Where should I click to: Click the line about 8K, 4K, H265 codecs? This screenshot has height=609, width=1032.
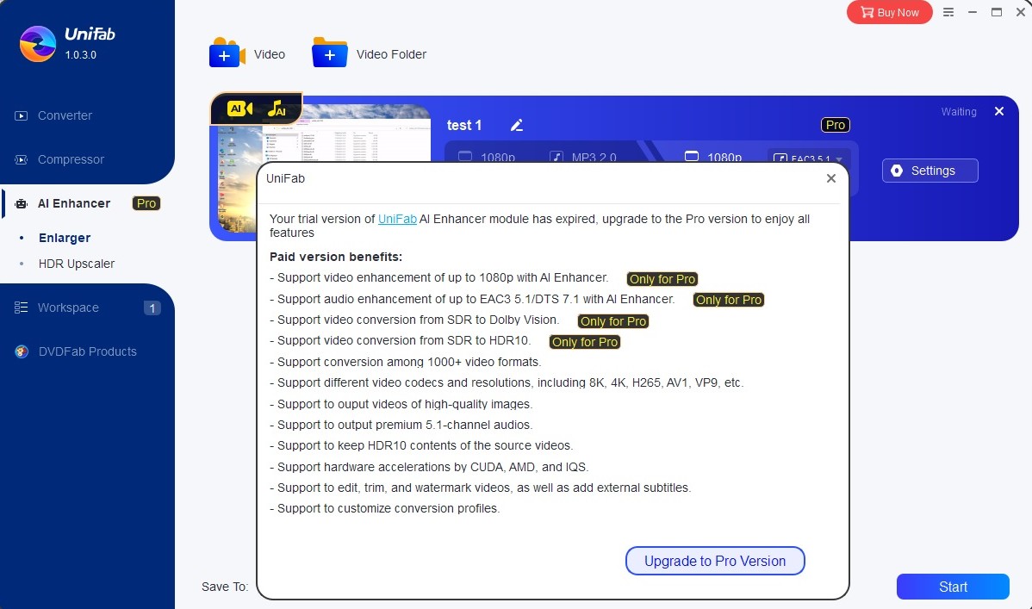coord(507,383)
